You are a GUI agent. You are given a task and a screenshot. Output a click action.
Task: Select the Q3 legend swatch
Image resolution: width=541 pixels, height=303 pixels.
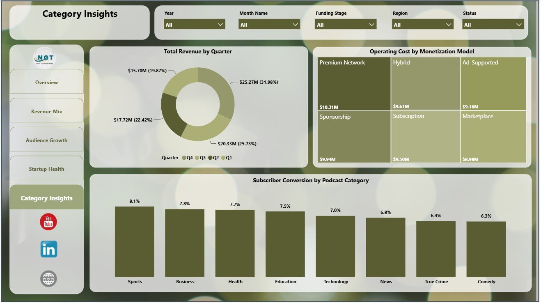click(197, 158)
